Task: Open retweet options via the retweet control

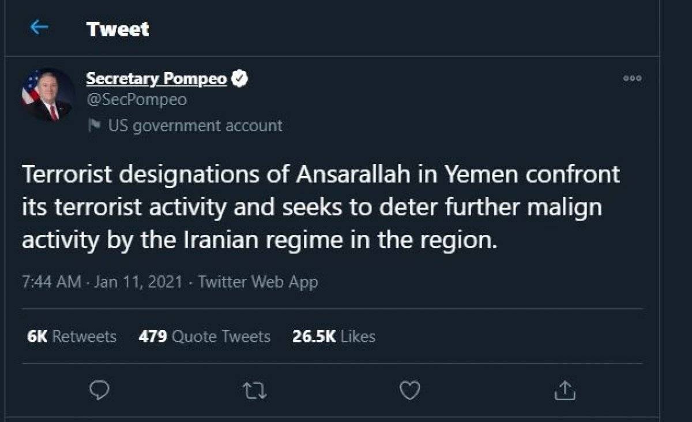Action: point(254,391)
